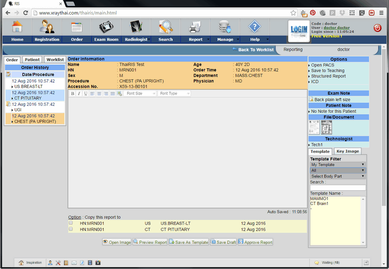389x269 pixels.
Task: Click the envelope icon in bottom bar
Action: click(74, 263)
